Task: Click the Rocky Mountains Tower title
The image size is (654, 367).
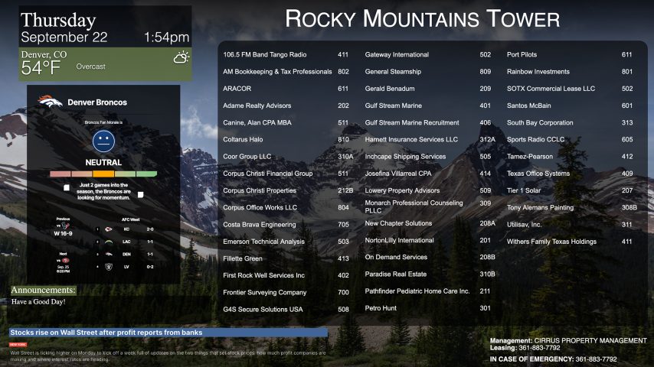Action: [x=422, y=18]
